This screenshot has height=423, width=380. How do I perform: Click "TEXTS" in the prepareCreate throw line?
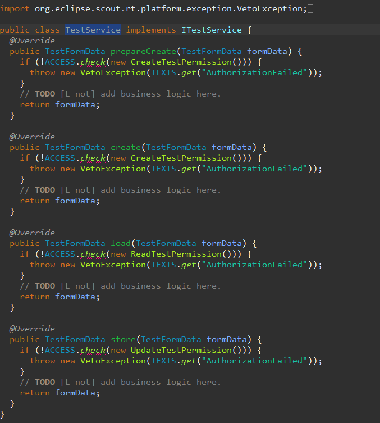[x=163, y=73]
